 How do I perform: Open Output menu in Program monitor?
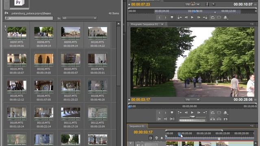pyautogui.click(x=225, y=113)
